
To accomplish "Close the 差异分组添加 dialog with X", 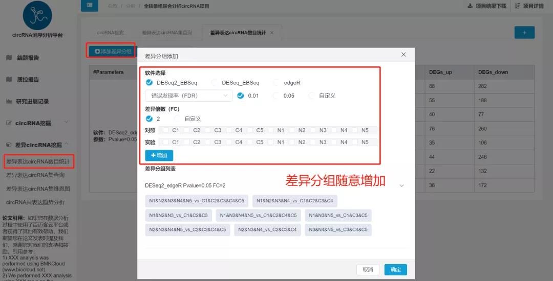I will click(x=403, y=55).
